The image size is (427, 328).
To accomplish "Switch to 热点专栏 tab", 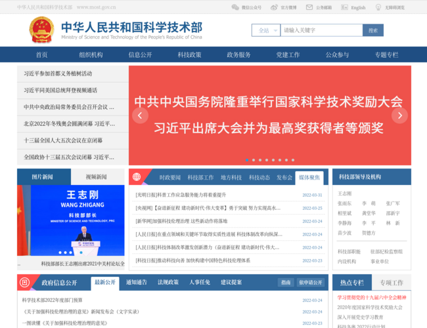I will tap(352, 283).
